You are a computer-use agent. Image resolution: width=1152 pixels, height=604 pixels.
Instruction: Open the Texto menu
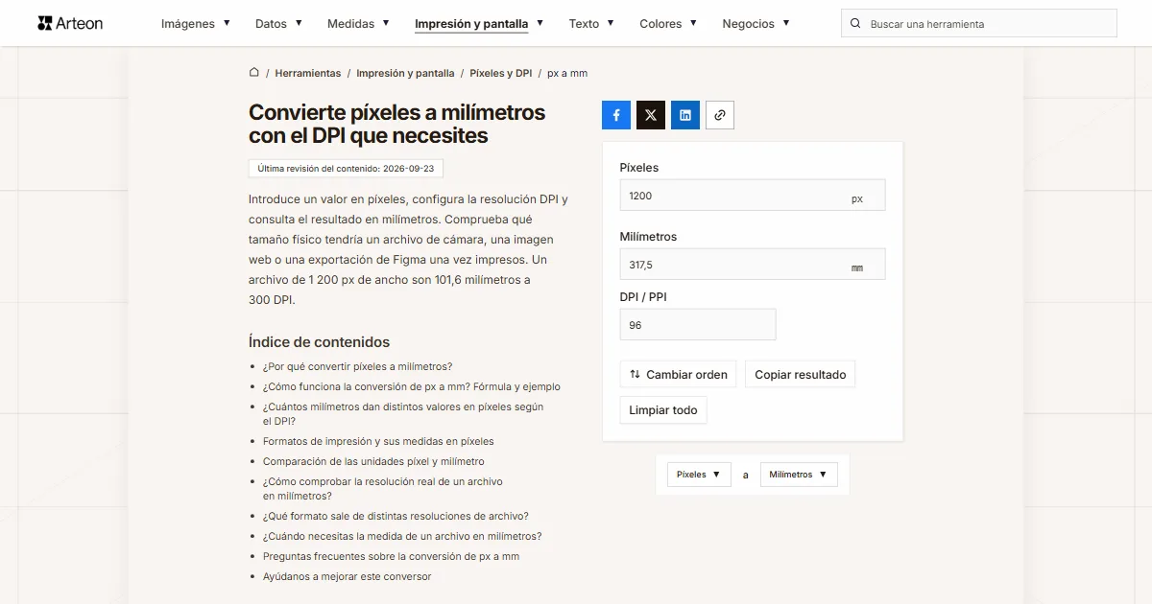591,24
